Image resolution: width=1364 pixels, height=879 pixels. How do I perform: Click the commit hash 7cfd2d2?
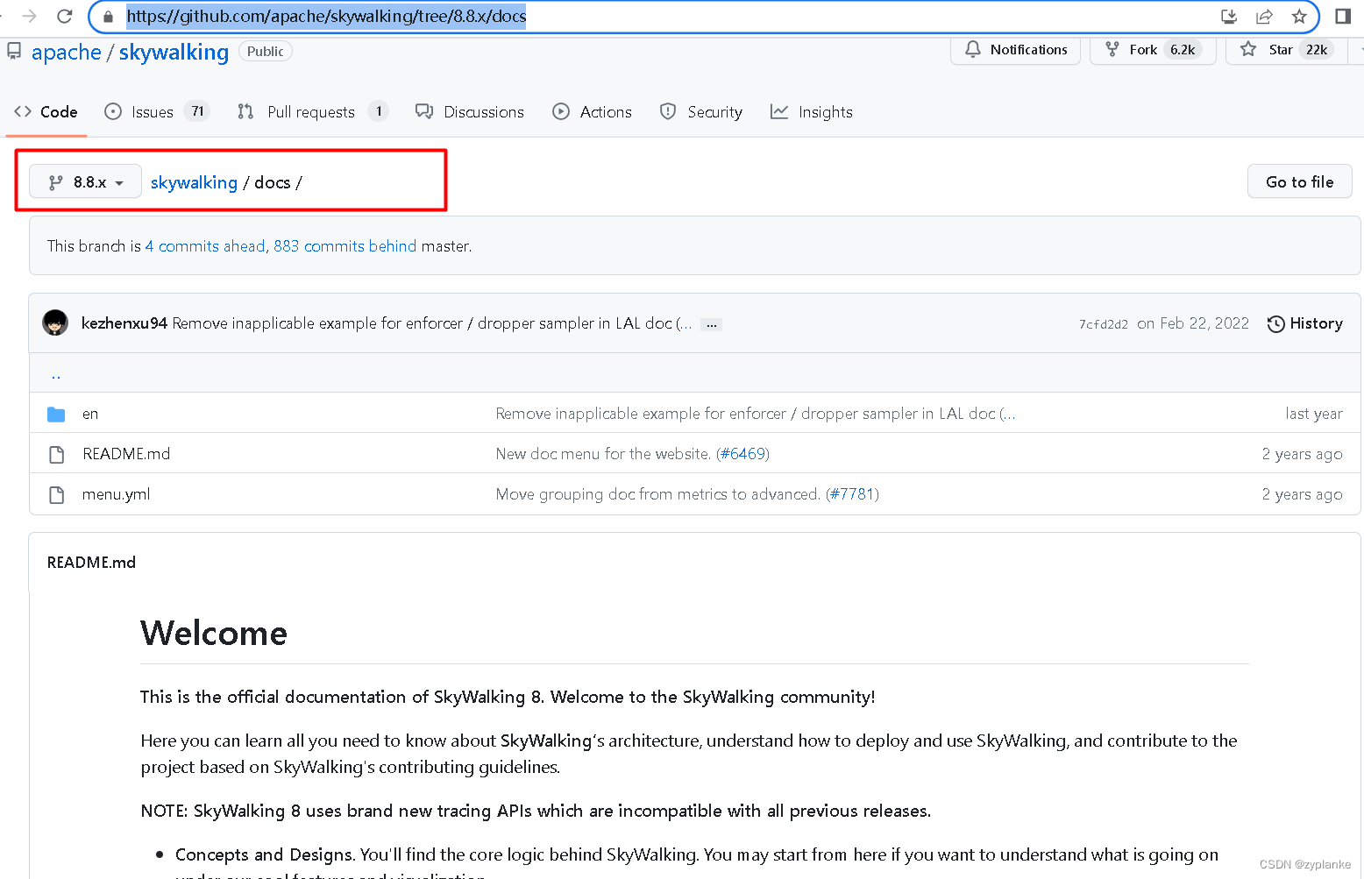pyautogui.click(x=1103, y=323)
